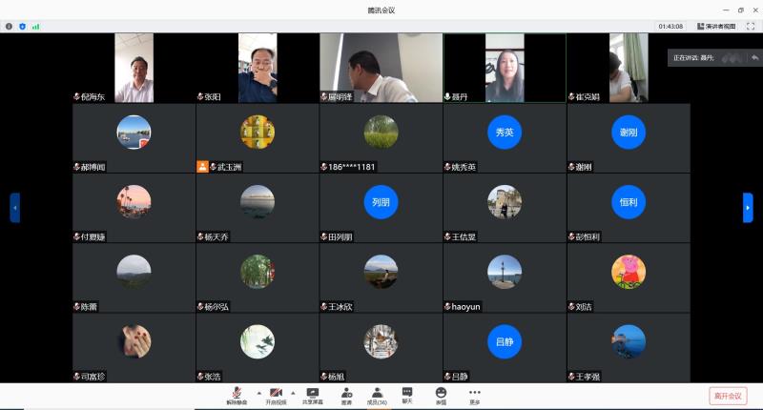Open the chat (聊天) panel
This screenshot has height=410, width=763.
click(x=407, y=396)
